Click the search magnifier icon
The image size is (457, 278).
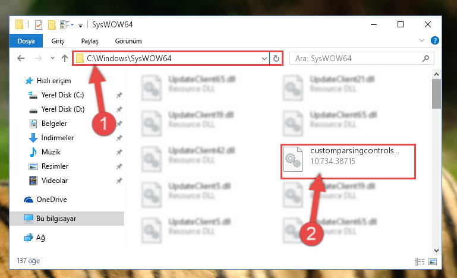point(426,58)
